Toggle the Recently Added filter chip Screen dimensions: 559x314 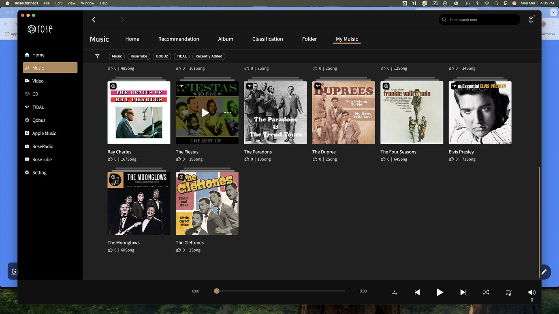click(x=209, y=56)
